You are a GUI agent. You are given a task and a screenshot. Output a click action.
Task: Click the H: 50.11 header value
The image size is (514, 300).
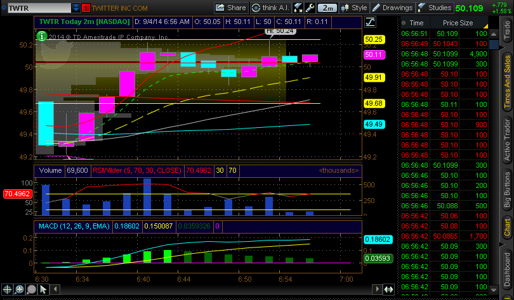(238, 22)
